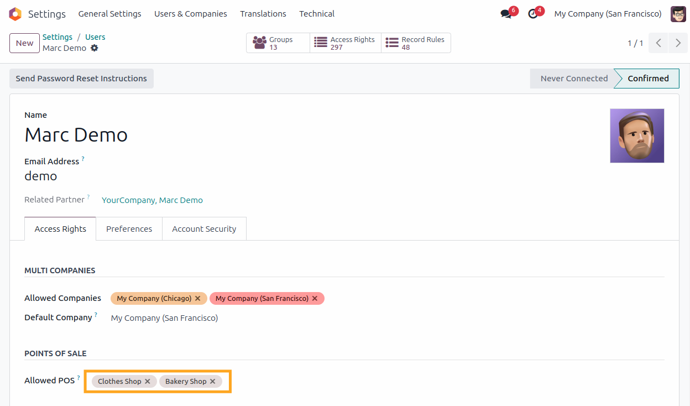Remove My Company (Chicago) tag
Screen dimensions: 690x406
[x=198, y=299]
